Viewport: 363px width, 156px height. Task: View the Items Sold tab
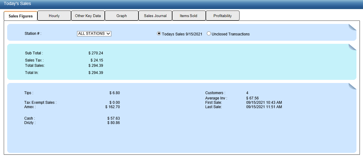pos(189,16)
